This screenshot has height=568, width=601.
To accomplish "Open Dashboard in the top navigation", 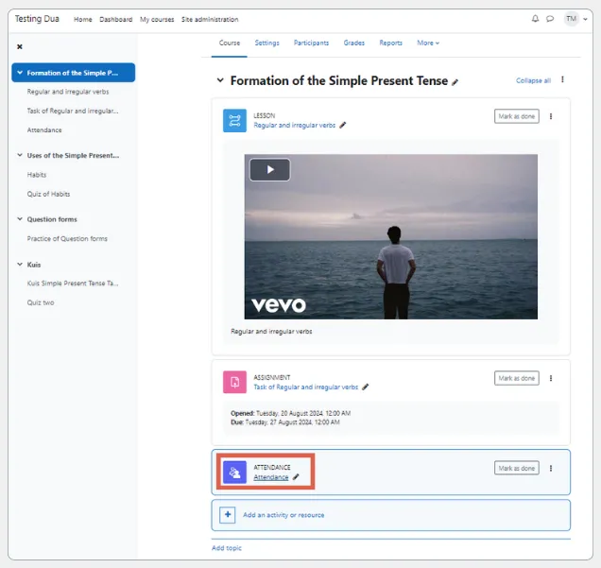I will coord(115,19).
